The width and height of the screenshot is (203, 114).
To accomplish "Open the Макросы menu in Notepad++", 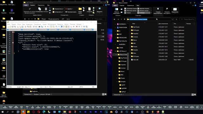I will tap(60, 24).
